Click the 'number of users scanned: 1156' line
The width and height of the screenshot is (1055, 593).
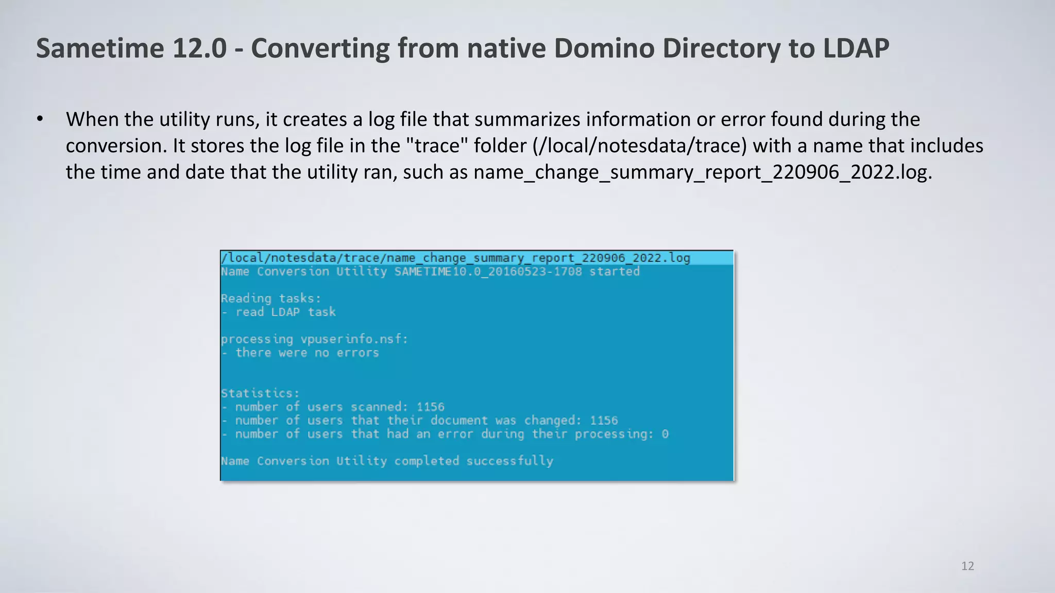pyautogui.click(x=333, y=407)
